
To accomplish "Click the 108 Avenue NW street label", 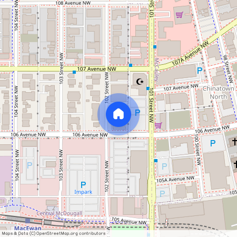I will [73, 3].
